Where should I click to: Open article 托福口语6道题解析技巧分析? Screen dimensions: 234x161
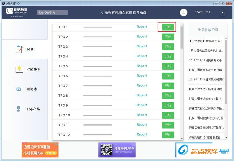tap(206, 118)
